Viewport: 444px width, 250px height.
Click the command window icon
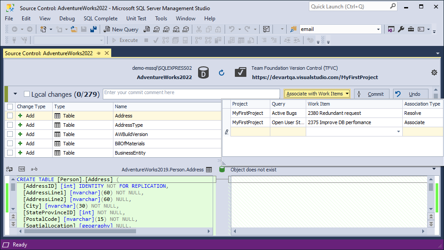tap(421, 29)
